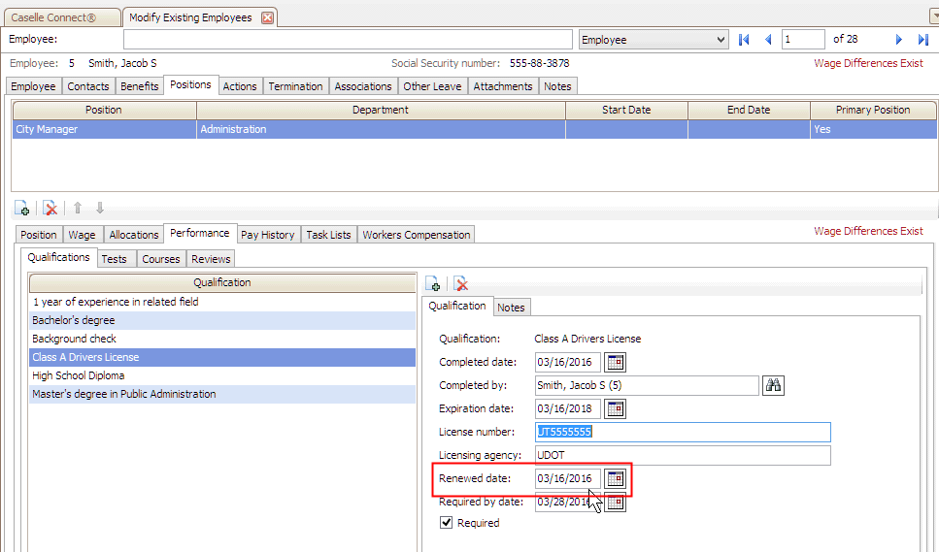Image resolution: width=939 pixels, height=552 pixels.
Task: Click the License number input field
Action: click(683, 432)
